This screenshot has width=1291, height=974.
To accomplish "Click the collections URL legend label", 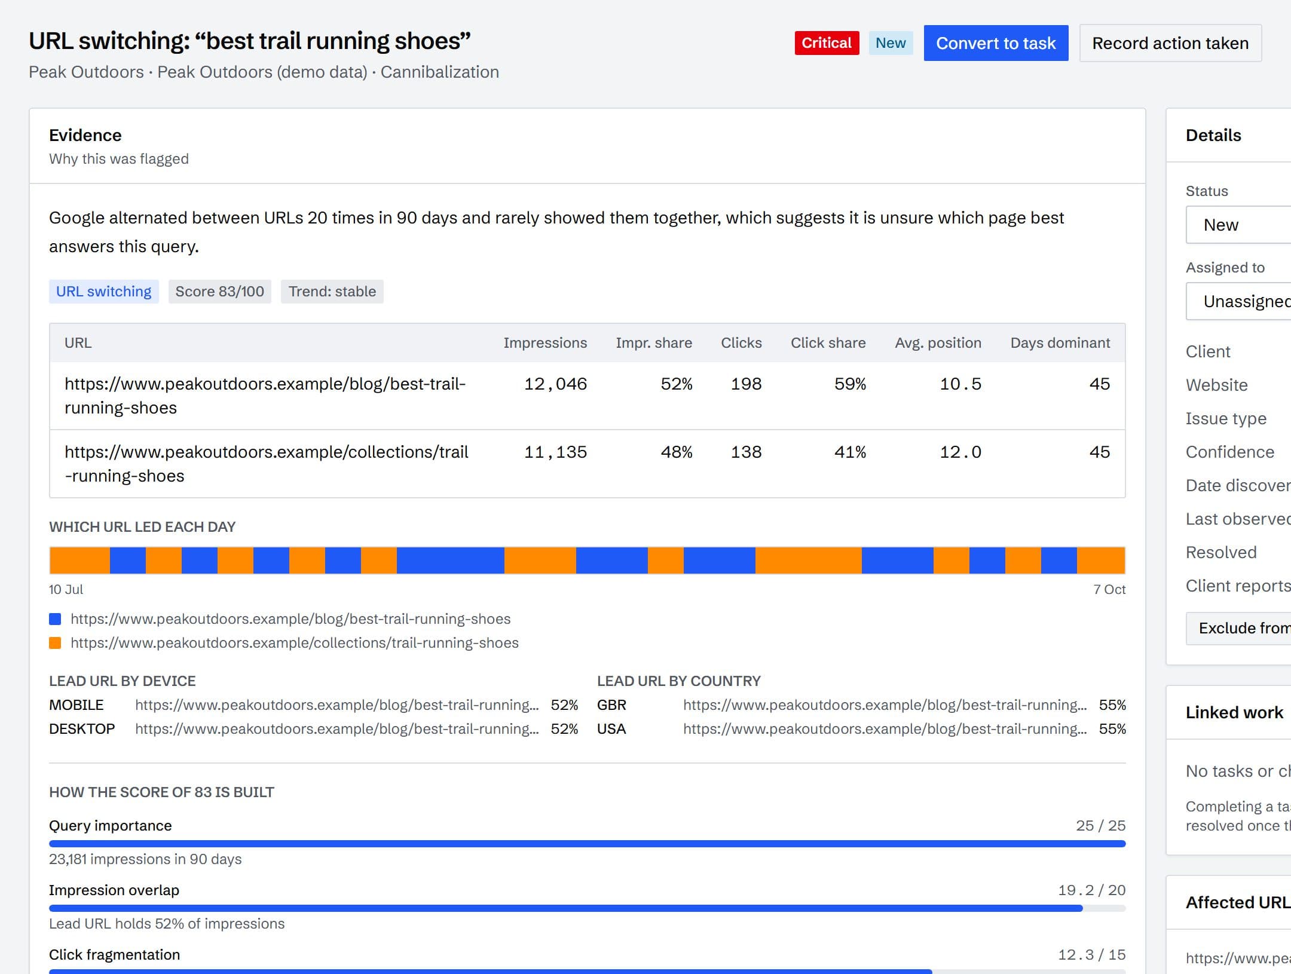I will 295,643.
